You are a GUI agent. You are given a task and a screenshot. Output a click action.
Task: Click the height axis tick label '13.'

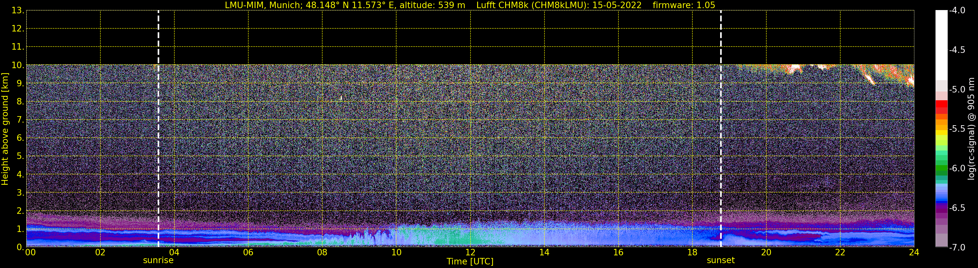point(18,10)
